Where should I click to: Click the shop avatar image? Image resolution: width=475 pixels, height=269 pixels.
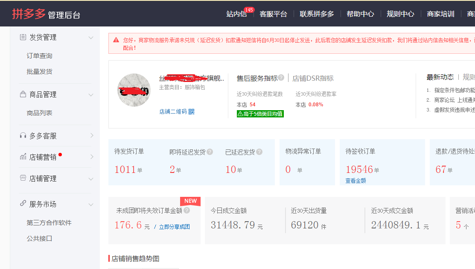pyautogui.click(x=134, y=90)
